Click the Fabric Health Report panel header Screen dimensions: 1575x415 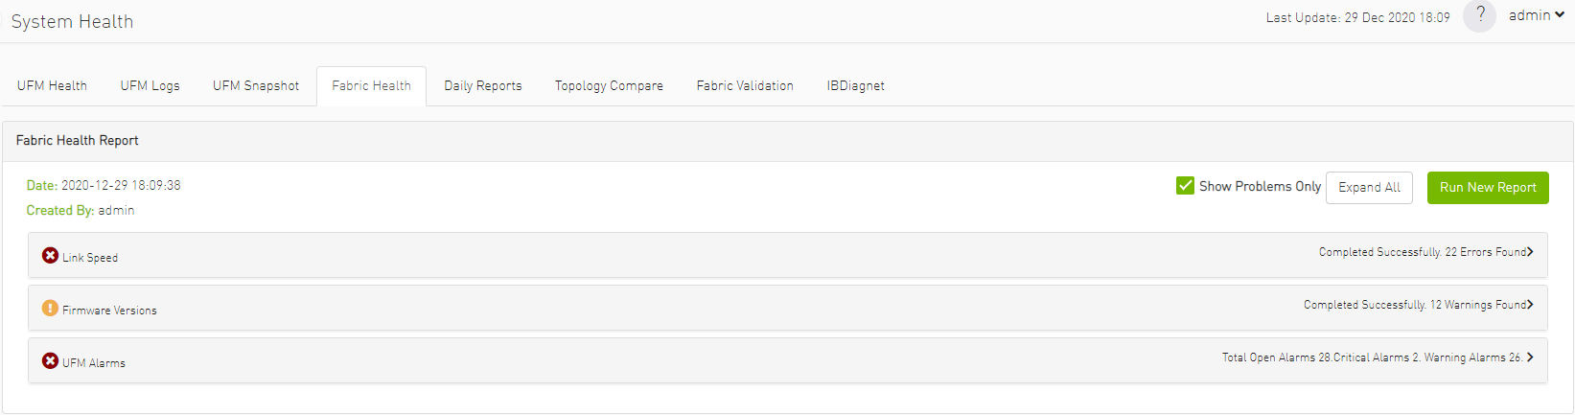[787, 141]
